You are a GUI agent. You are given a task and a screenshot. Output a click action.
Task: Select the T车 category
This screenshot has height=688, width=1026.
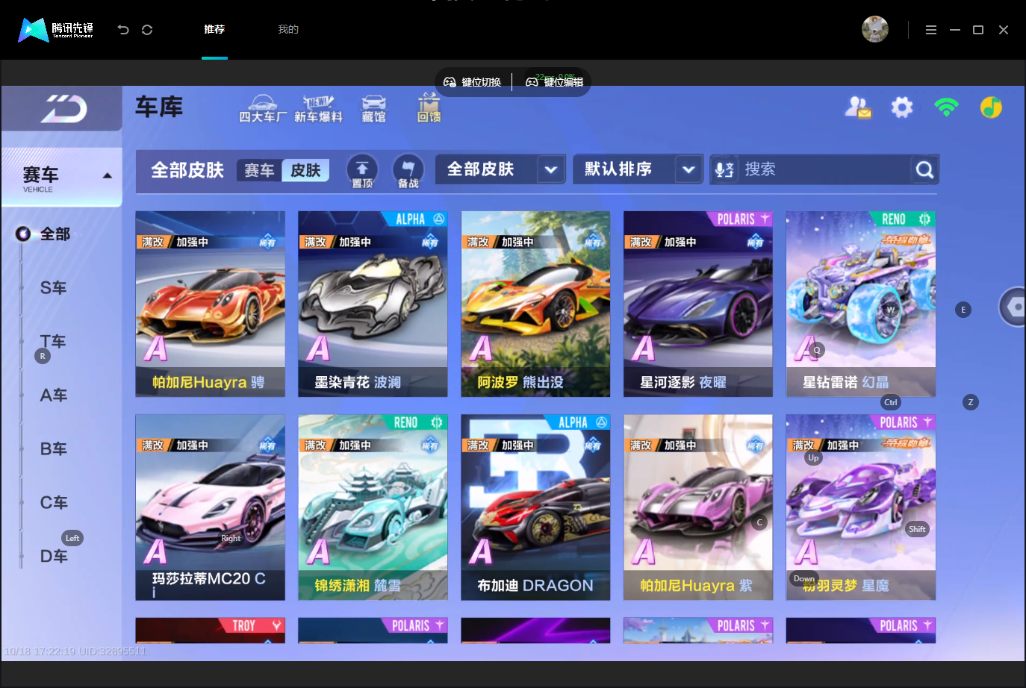pyautogui.click(x=54, y=342)
